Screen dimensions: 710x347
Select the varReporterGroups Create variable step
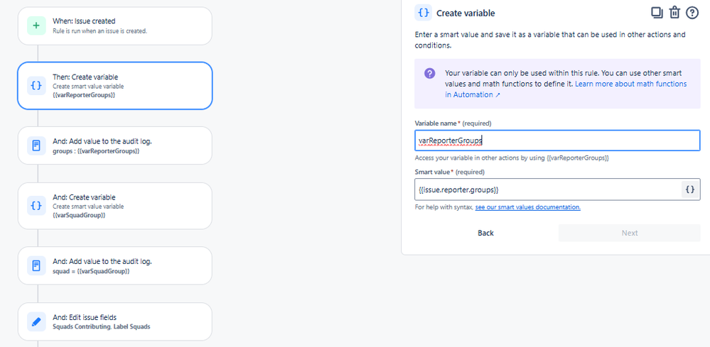click(x=114, y=86)
